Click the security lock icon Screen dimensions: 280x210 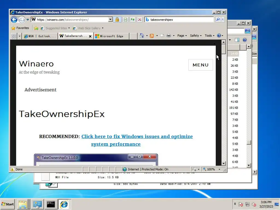click(117, 19)
